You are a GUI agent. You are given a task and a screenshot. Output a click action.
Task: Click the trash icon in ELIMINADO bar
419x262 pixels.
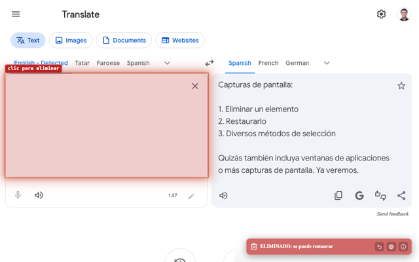pos(254,246)
